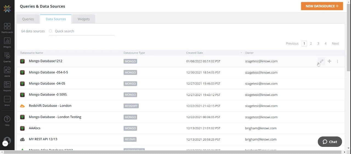
Task: Go to page 2 of data sources
Action: point(311,44)
